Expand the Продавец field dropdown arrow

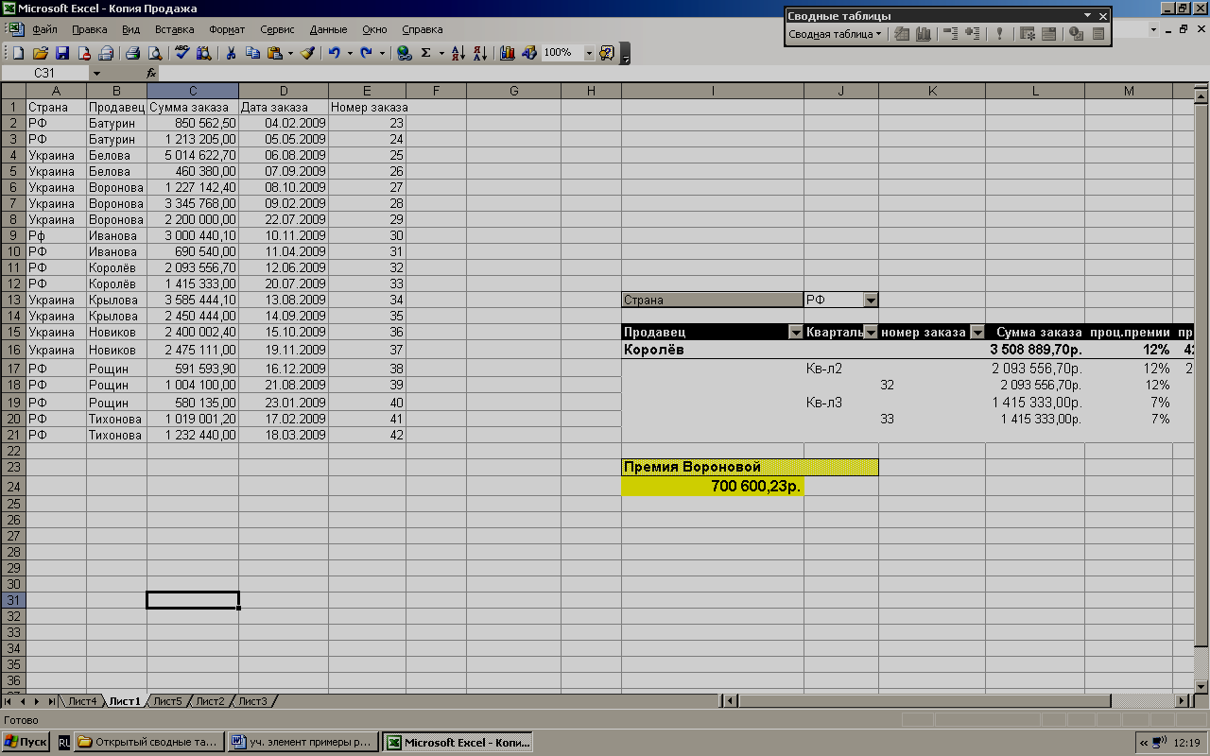[795, 332]
